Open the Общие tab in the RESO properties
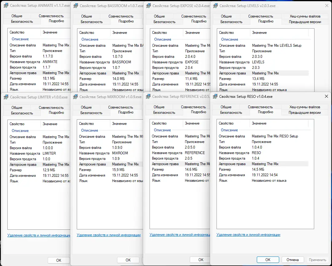 coord(226,107)
